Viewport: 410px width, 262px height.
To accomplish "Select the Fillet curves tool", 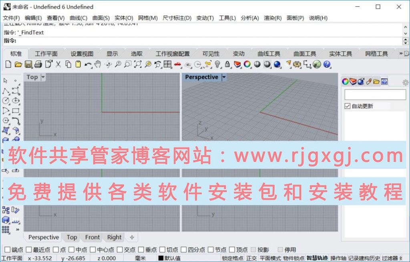I will 16,121.
